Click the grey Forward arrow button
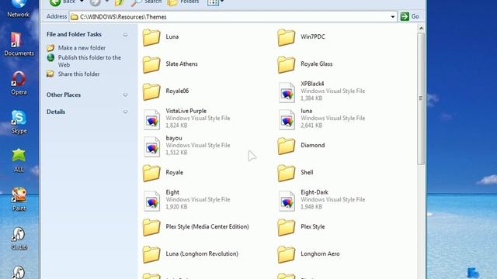 [x=95, y=2]
